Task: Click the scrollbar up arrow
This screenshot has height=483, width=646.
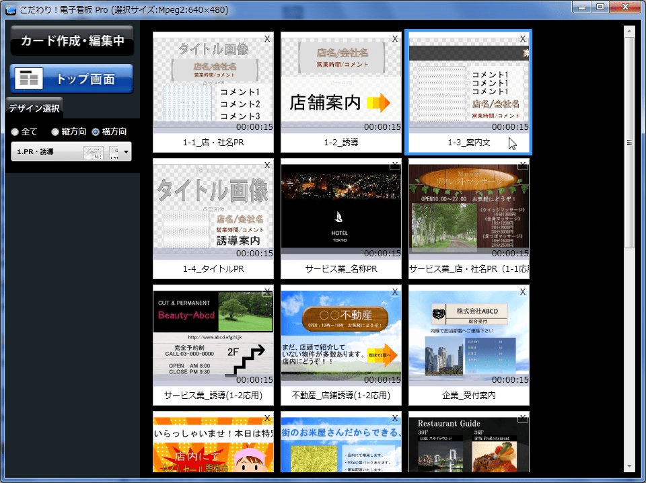Action: coord(629,31)
